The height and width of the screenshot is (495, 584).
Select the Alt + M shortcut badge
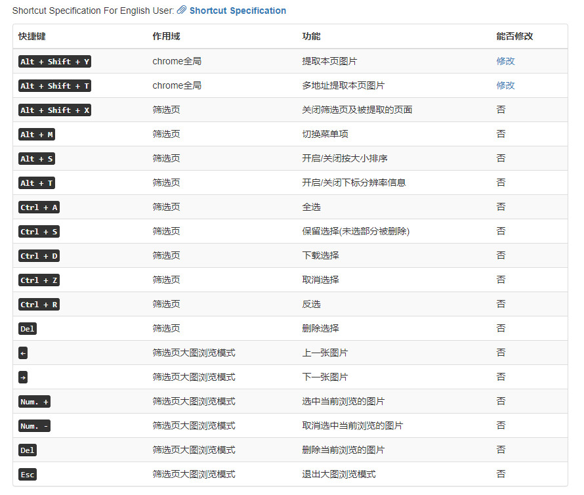click(37, 135)
